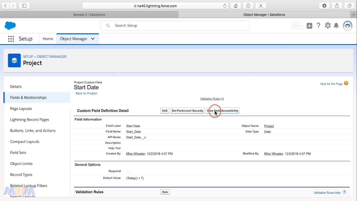Open Record Types in the sidebar
This screenshot has height=201, width=357.
point(21,175)
